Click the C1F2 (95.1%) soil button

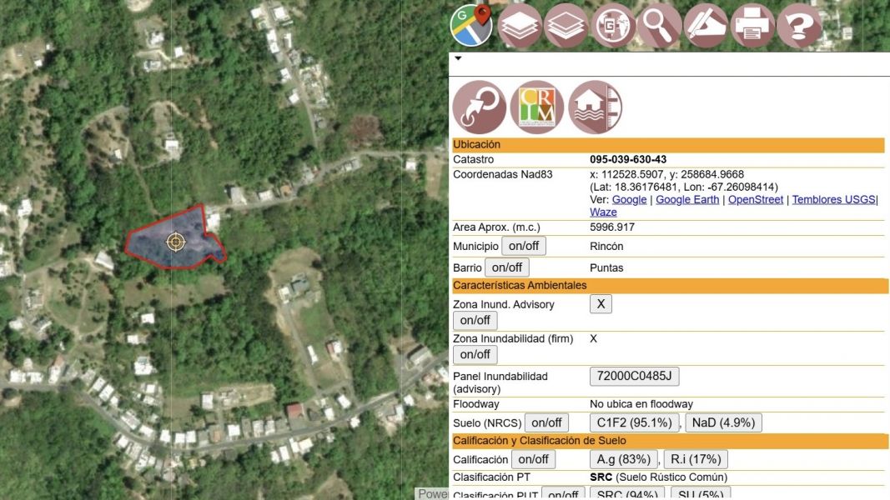tap(634, 422)
